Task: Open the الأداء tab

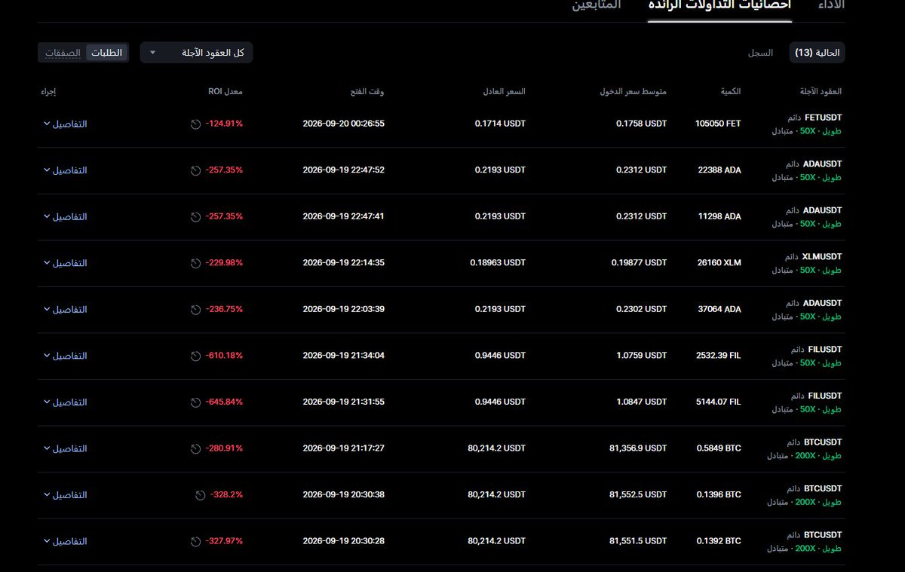Action: click(831, 5)
